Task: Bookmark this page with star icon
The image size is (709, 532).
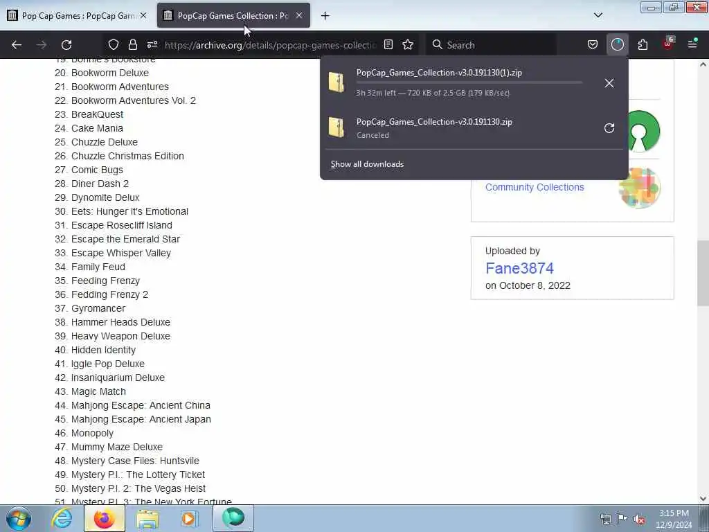Action: coord(408,44)
